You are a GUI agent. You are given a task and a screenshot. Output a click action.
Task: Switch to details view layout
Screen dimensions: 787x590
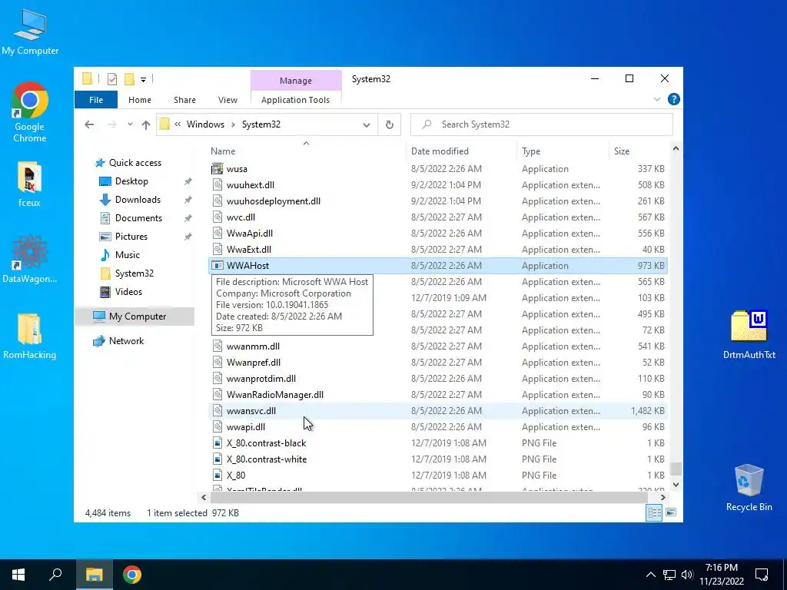pyautogui.click(x=654, y=512)
